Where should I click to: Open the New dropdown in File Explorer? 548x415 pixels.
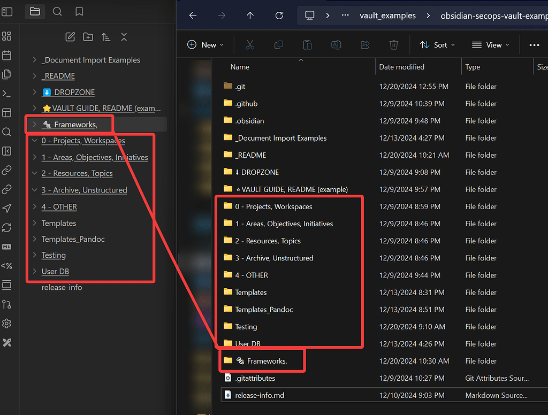tap(205, 45)
